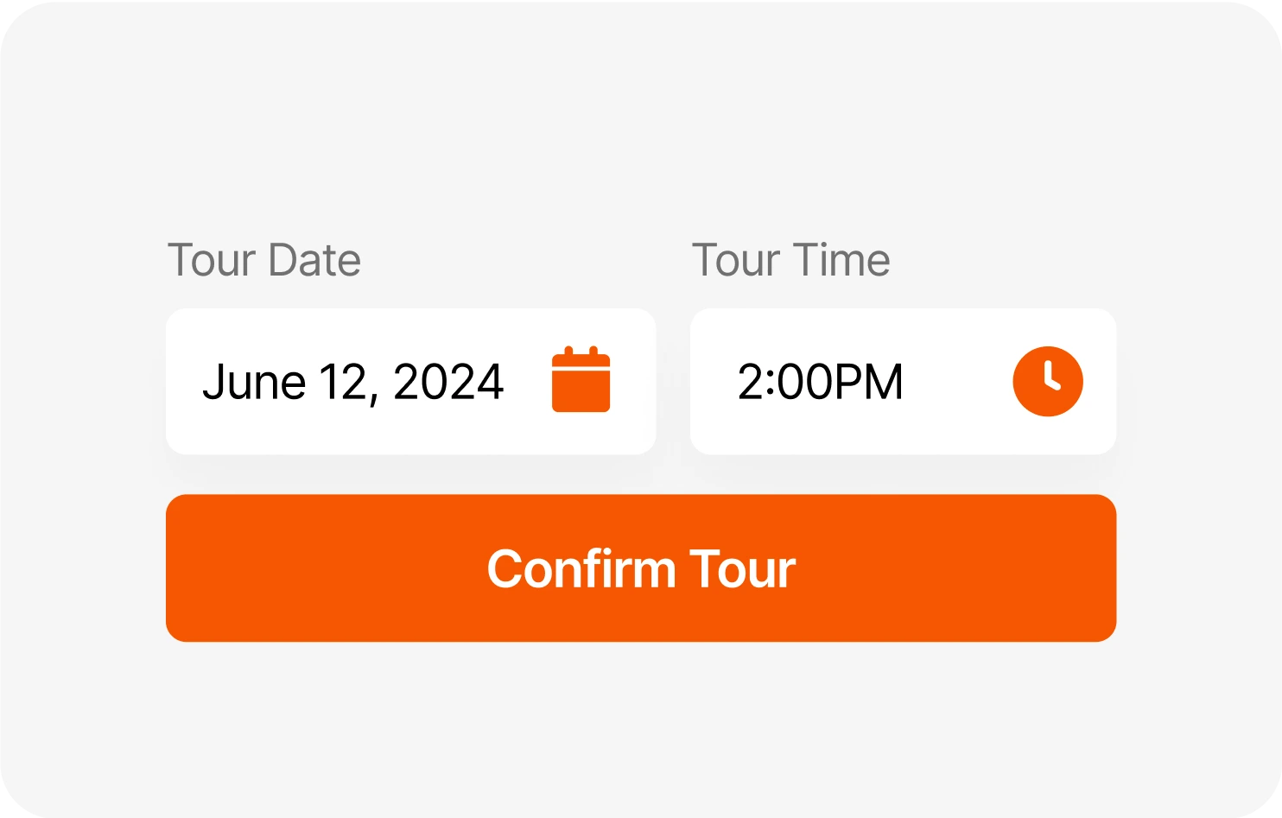Click the "Tour Date" label

263,260
